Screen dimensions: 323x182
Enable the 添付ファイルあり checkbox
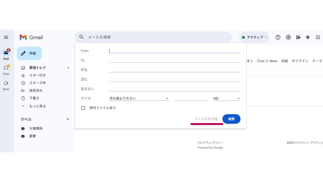coord(83,108)
